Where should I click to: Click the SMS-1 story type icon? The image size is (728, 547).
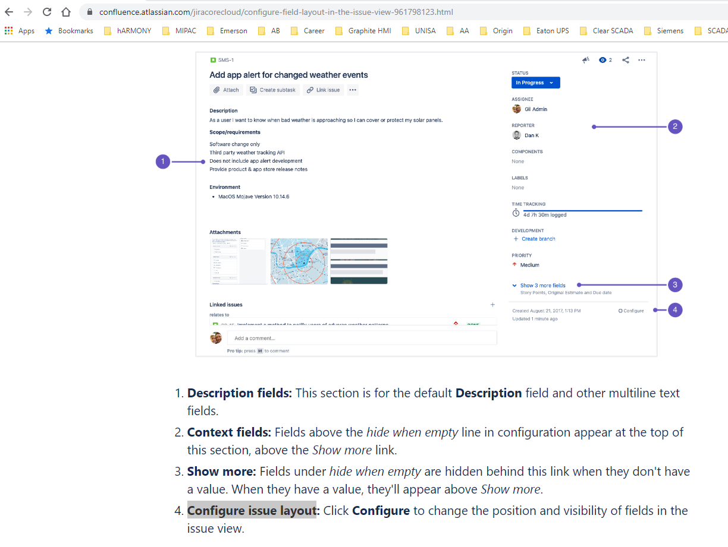214,59
